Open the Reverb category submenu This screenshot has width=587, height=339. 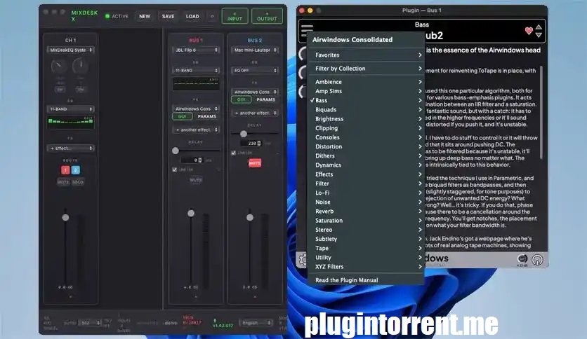[x=366, y=212]
